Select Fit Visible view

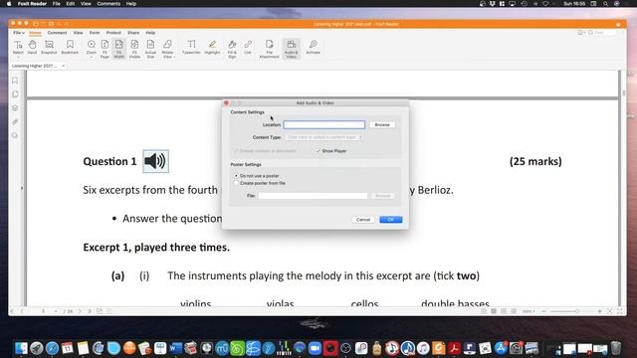(x=134, y=49)
